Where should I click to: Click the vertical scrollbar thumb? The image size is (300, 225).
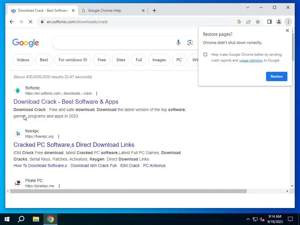point(293,47)
